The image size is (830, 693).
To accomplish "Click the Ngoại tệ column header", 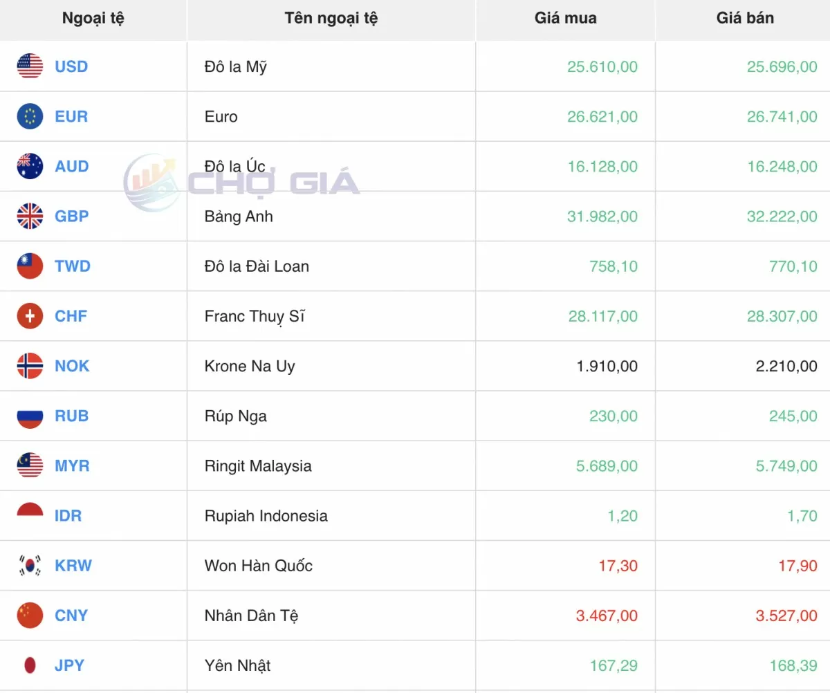I will point(93,19).
